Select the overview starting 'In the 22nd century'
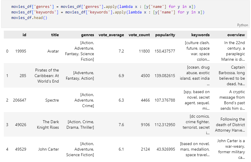251x162 pixels. pos(233,51)
